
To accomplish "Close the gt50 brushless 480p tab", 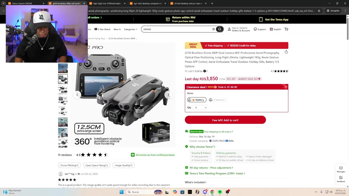I will click(84, 4).
